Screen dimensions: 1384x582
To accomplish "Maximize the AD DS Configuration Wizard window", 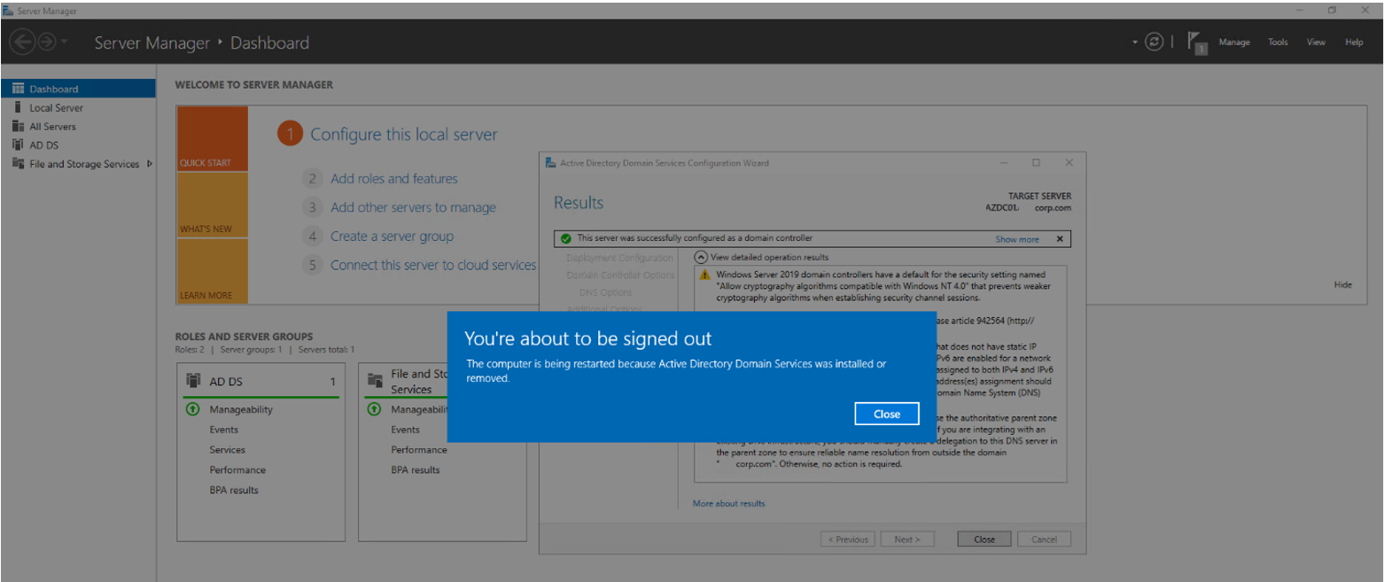I will [x=1036, y=163].
